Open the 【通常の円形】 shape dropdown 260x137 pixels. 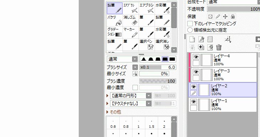click(131, 96)
